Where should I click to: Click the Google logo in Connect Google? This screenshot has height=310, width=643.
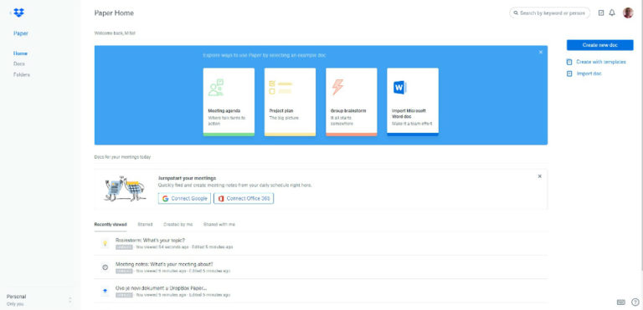[x=165, y=199]
